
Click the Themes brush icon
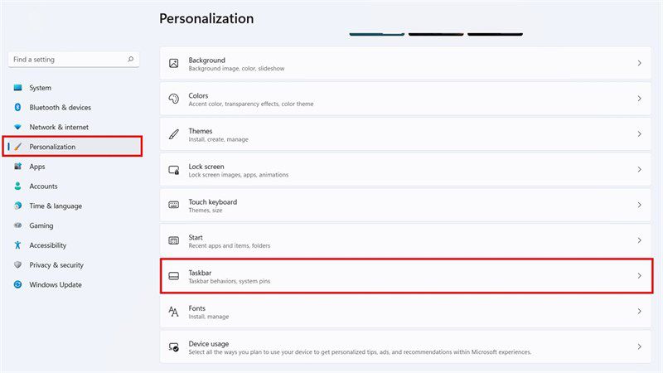coord(174,134)
